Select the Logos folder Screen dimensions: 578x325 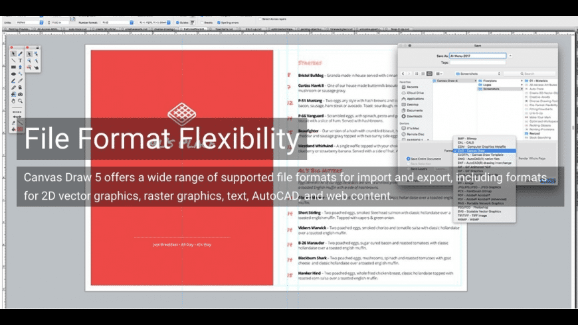(500, 85)
